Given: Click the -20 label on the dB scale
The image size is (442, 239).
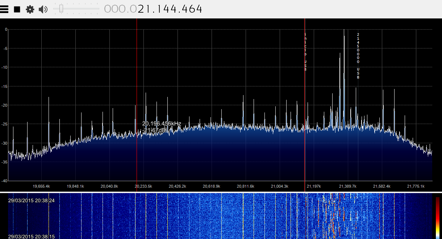Looking at the screenshot, I should (5, 105).
